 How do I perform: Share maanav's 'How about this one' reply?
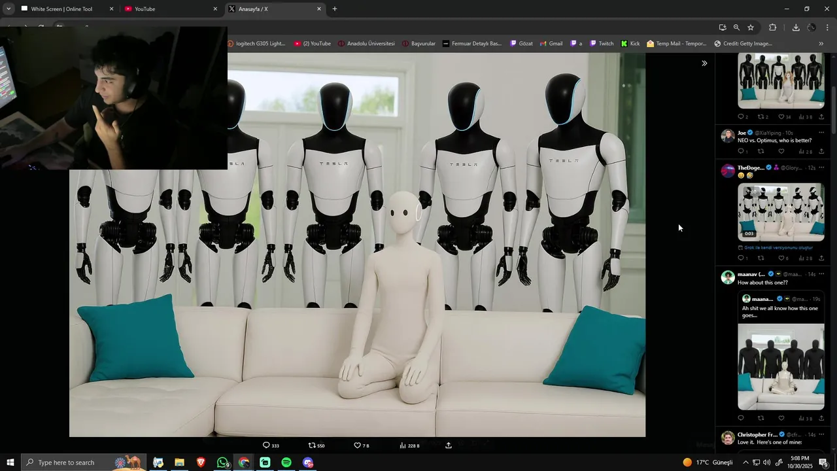(821, 418)
